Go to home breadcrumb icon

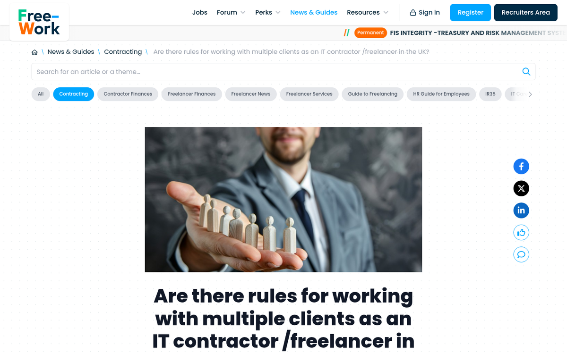34,52
